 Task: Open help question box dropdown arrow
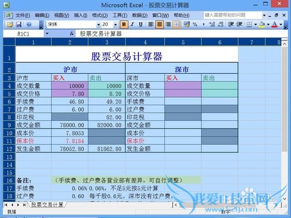coord(264,15)
